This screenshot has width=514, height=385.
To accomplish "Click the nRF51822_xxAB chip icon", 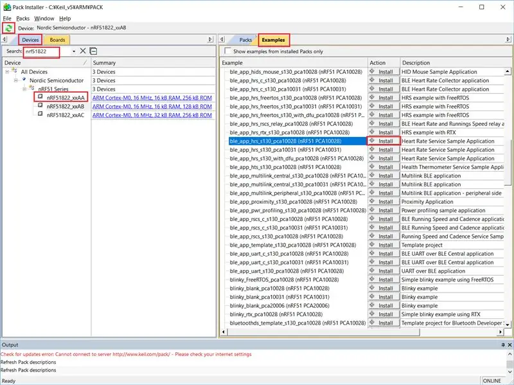I will coord(40,105).
